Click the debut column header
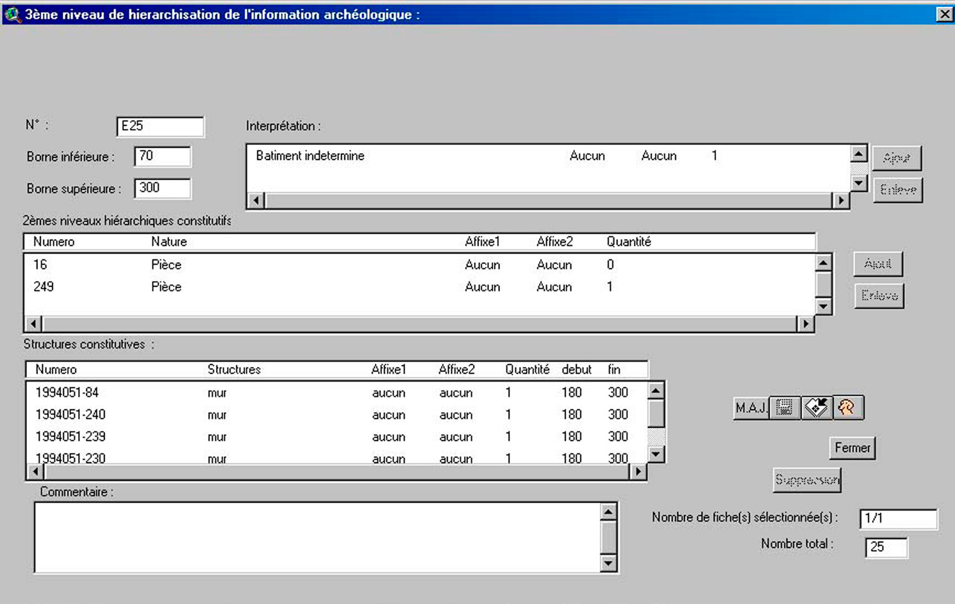 point(577,370)
